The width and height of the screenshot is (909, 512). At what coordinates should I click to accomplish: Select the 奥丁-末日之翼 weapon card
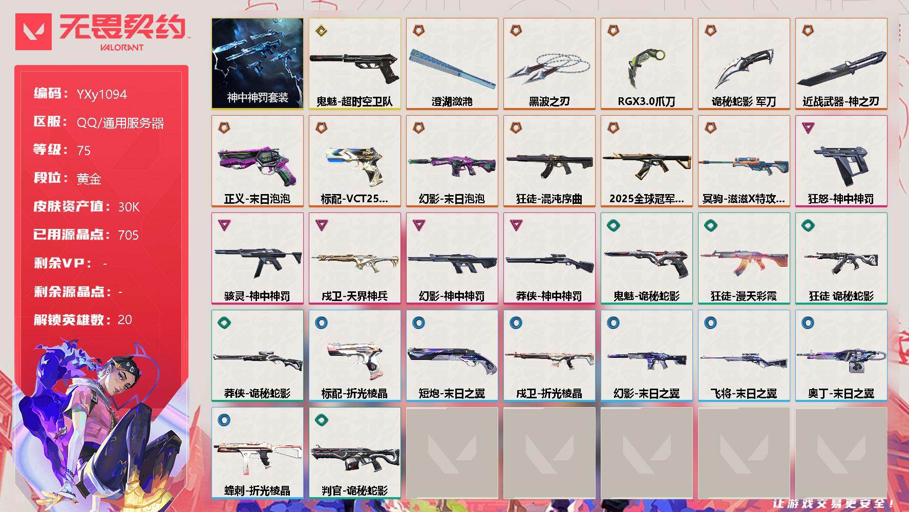click(841, 355)
